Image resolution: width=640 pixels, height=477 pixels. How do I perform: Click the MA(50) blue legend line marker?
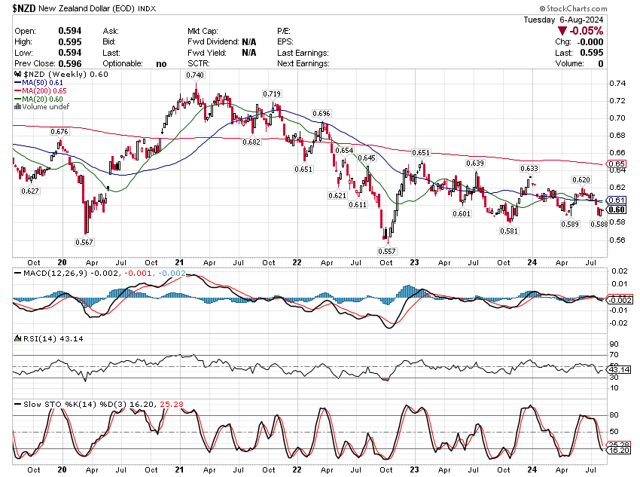pyautogui.click(x=17, y=83)
